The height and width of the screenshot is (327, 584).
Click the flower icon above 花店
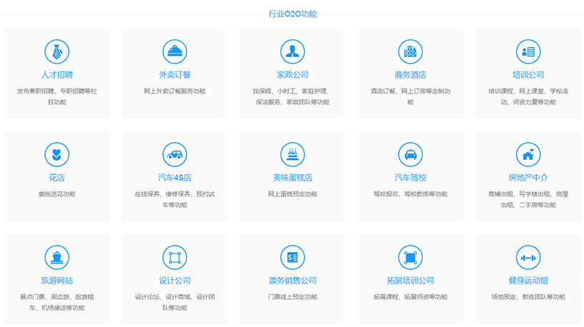point(56,154)
